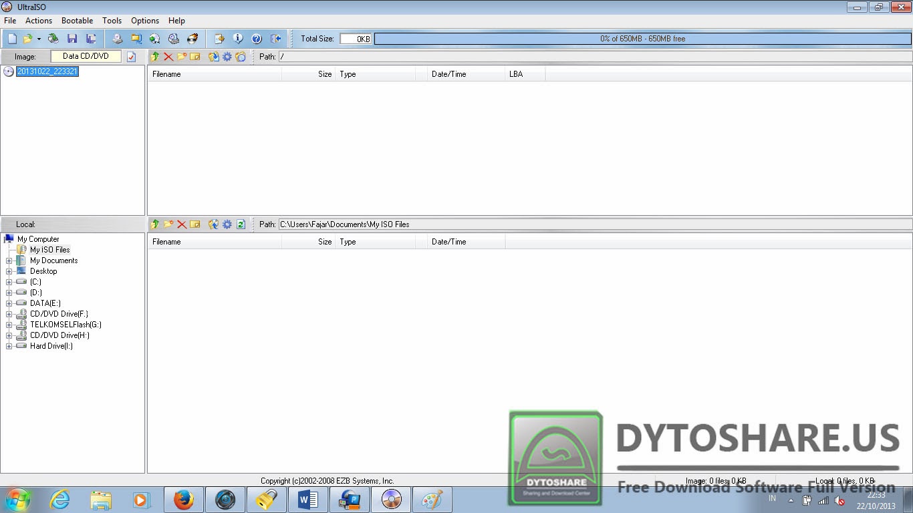
Task: Click the Open CD/DVD toolbar icon
Action: pyautogui.click(x=53, y=39)
